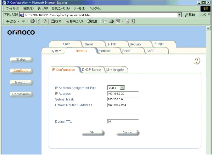
Task: Click the Cancel button
Action: click(128, 132)
